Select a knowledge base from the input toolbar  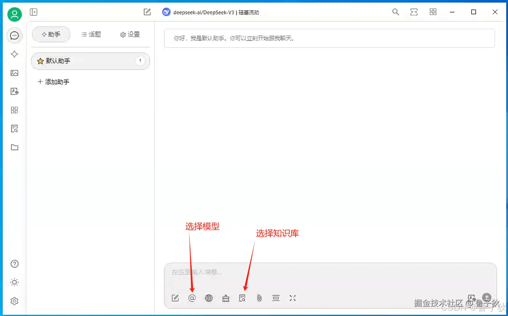point(242,298)
